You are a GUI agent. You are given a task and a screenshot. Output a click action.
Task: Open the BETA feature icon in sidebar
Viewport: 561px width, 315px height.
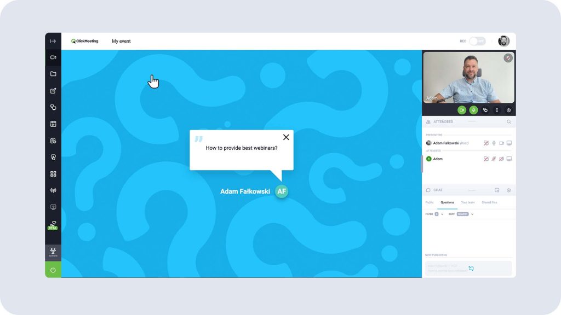click(53, 225)
